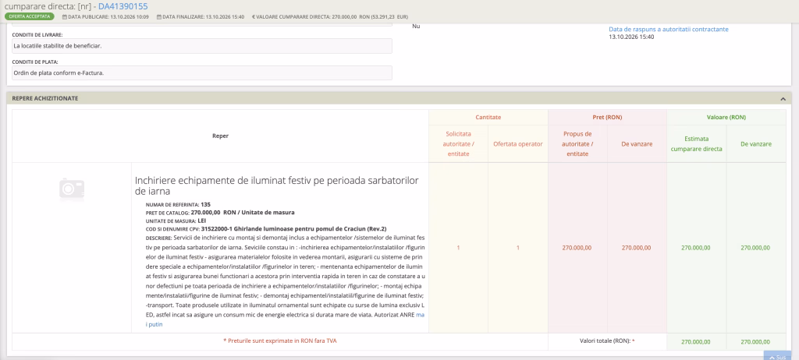799x360 pixels.
Task: Click the 'mai putin' description link
Action: tap(284, 319)
